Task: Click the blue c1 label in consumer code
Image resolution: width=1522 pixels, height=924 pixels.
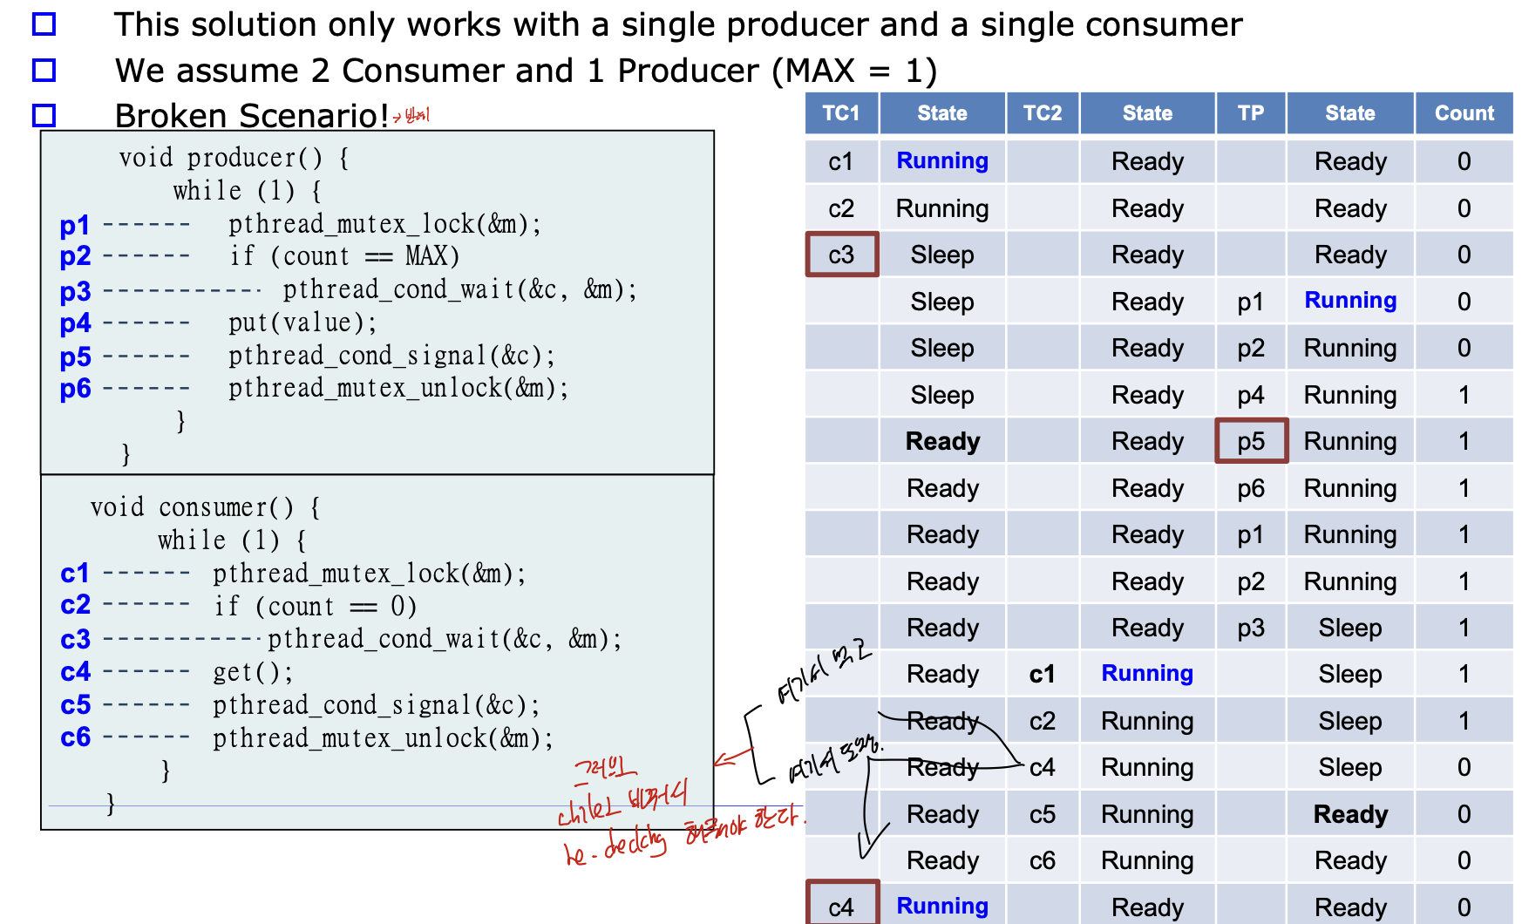Action: [75, 574]
